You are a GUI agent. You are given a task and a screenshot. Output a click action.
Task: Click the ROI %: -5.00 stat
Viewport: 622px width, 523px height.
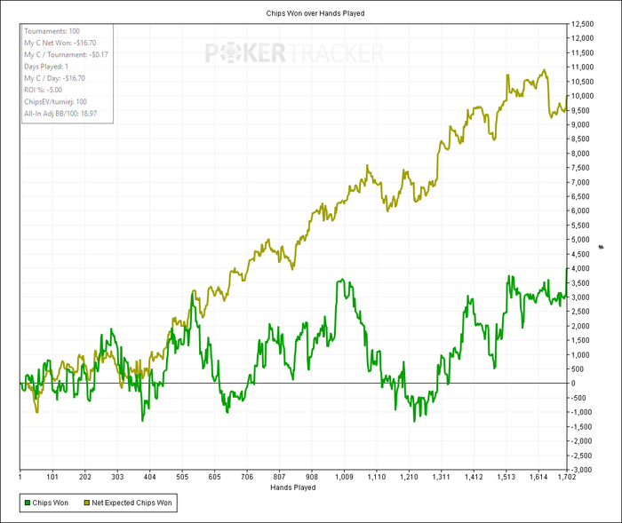pos(44,90)
